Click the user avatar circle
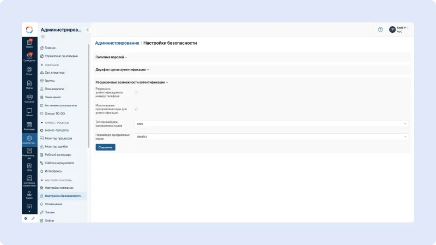 (x=392, y=29)
